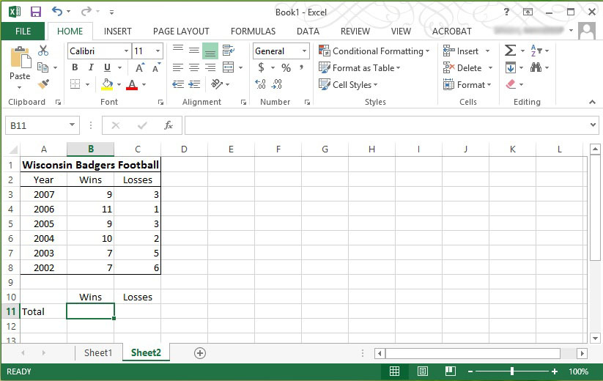Open the Name Box dropdown arrow
The height and width of the screenshot is (381, 603).
click(x=72, y=125)
